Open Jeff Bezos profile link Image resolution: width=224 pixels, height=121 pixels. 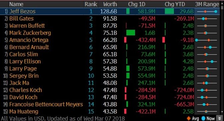(22, 11)
